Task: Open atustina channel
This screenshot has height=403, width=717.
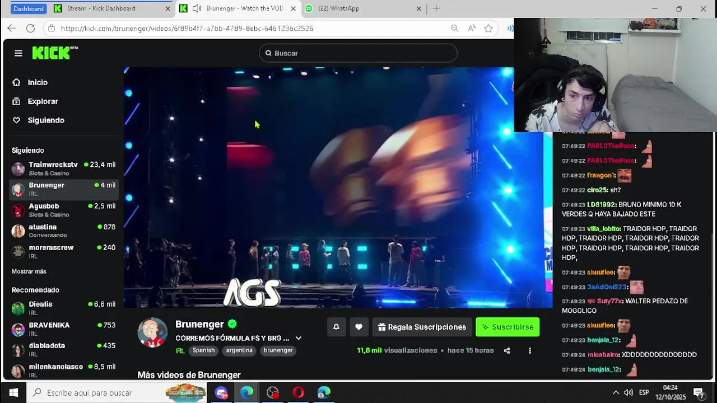Action: [x=64, y=231]
